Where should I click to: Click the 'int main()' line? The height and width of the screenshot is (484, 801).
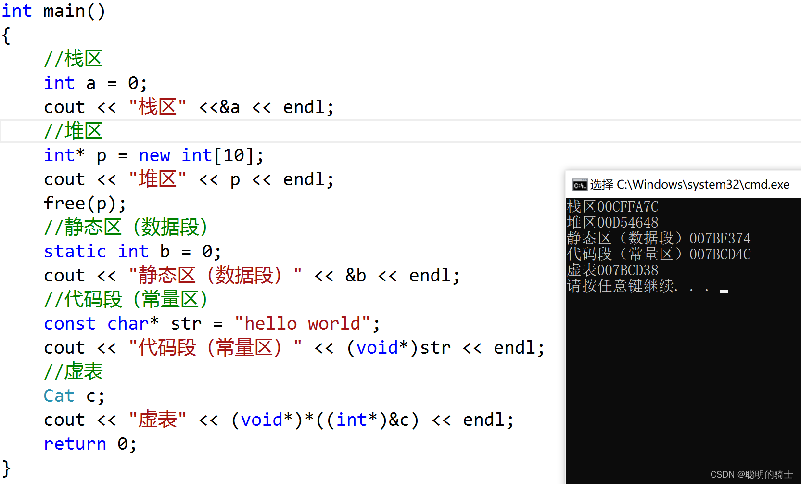tap(53, 11)
